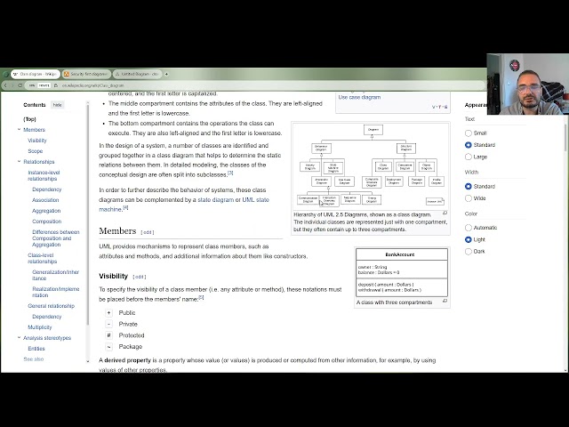The width and height of the screenshot is (569, 427).
Task: Click the browser forward arrow
Action: point(12,85)
